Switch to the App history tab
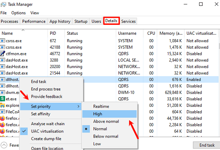The image size is (220, 150). point(60,22)
